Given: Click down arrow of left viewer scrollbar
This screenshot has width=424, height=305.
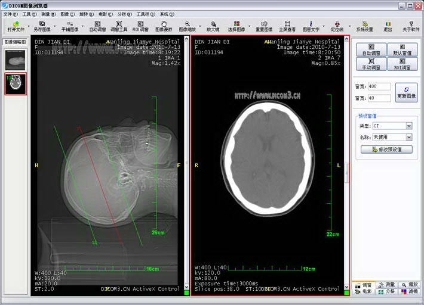Looking at the screenshot, I should point(186,287).
